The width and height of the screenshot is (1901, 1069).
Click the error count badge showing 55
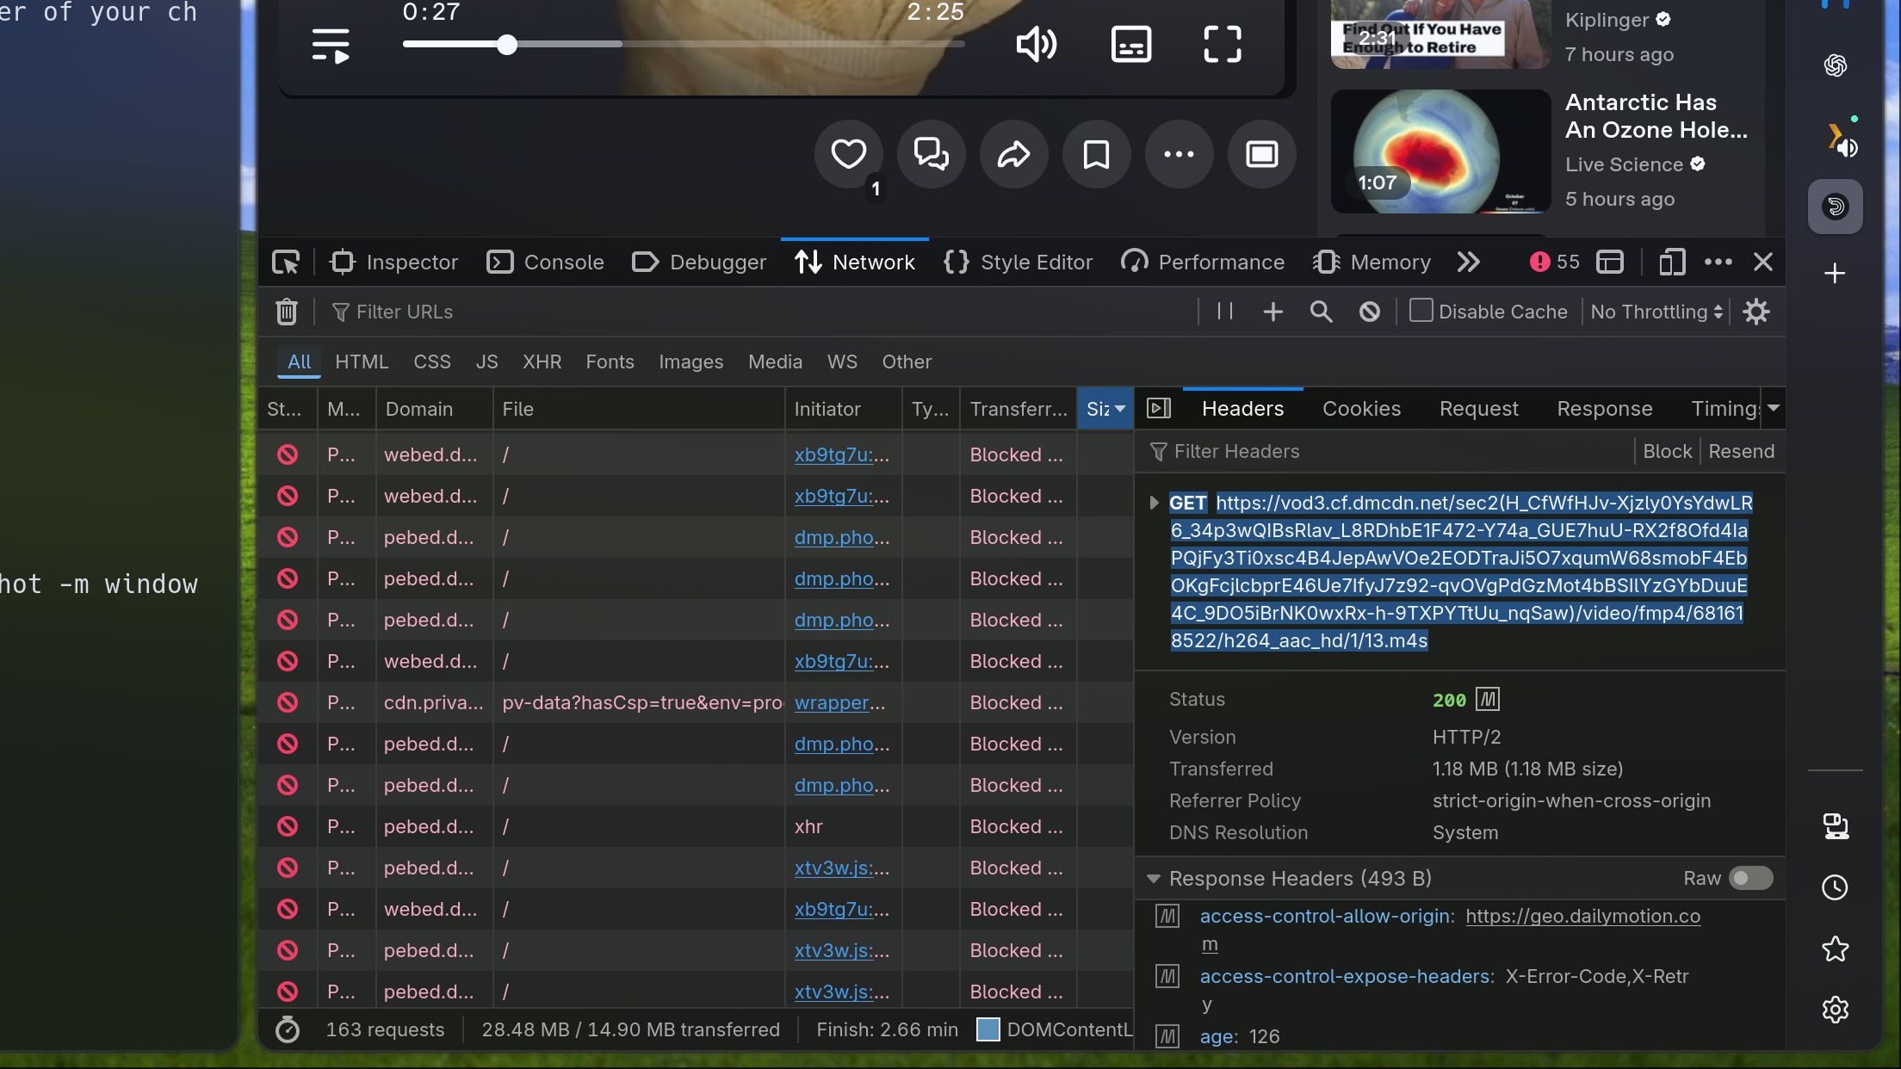point(1555,262)
